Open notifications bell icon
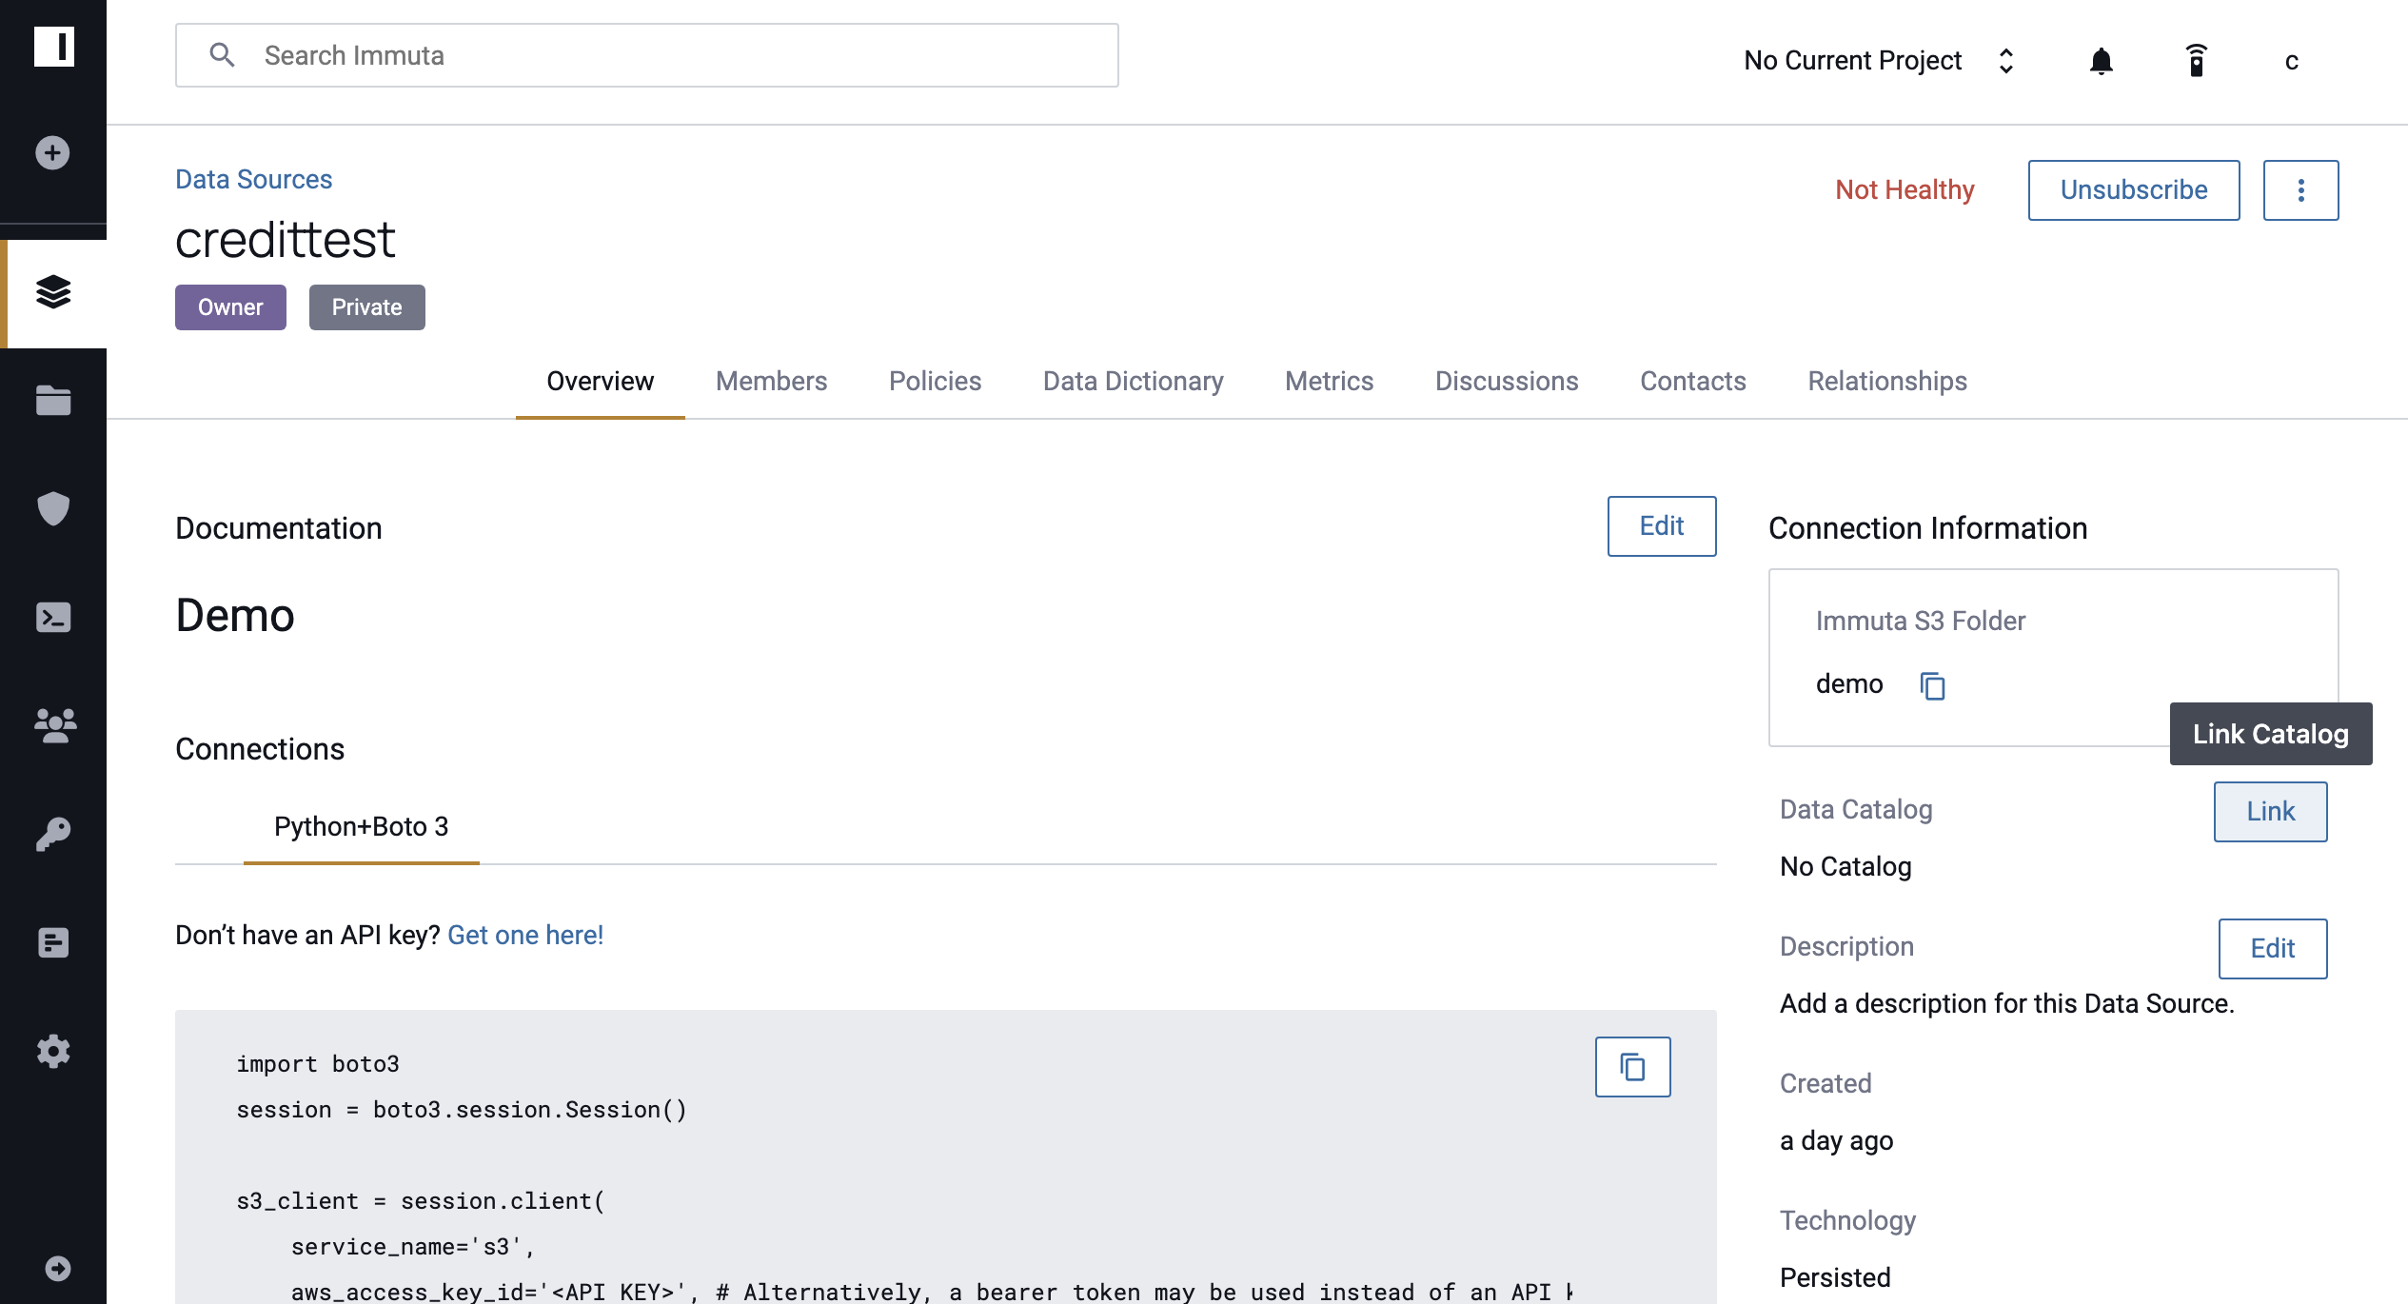The height and width of the screenshot is (1304, 2408). point(2101,61)
